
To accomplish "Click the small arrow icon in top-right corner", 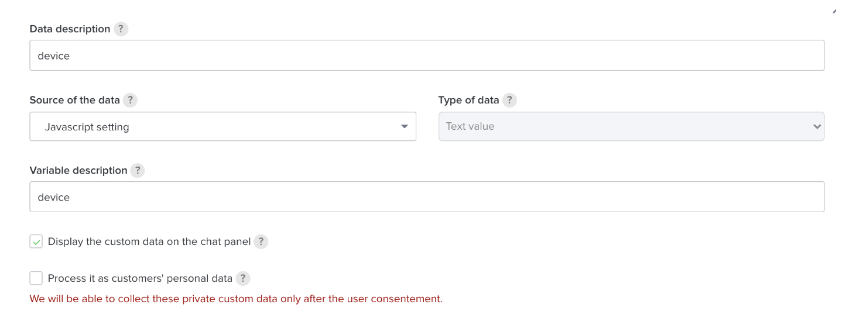I will pyautogui.click(x=834, y=11).
